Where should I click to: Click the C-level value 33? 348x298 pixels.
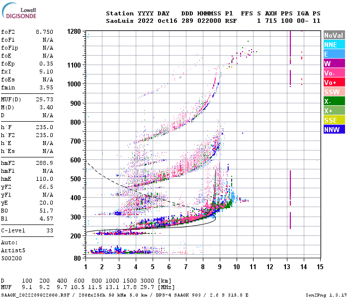click(x=50, y=230)
